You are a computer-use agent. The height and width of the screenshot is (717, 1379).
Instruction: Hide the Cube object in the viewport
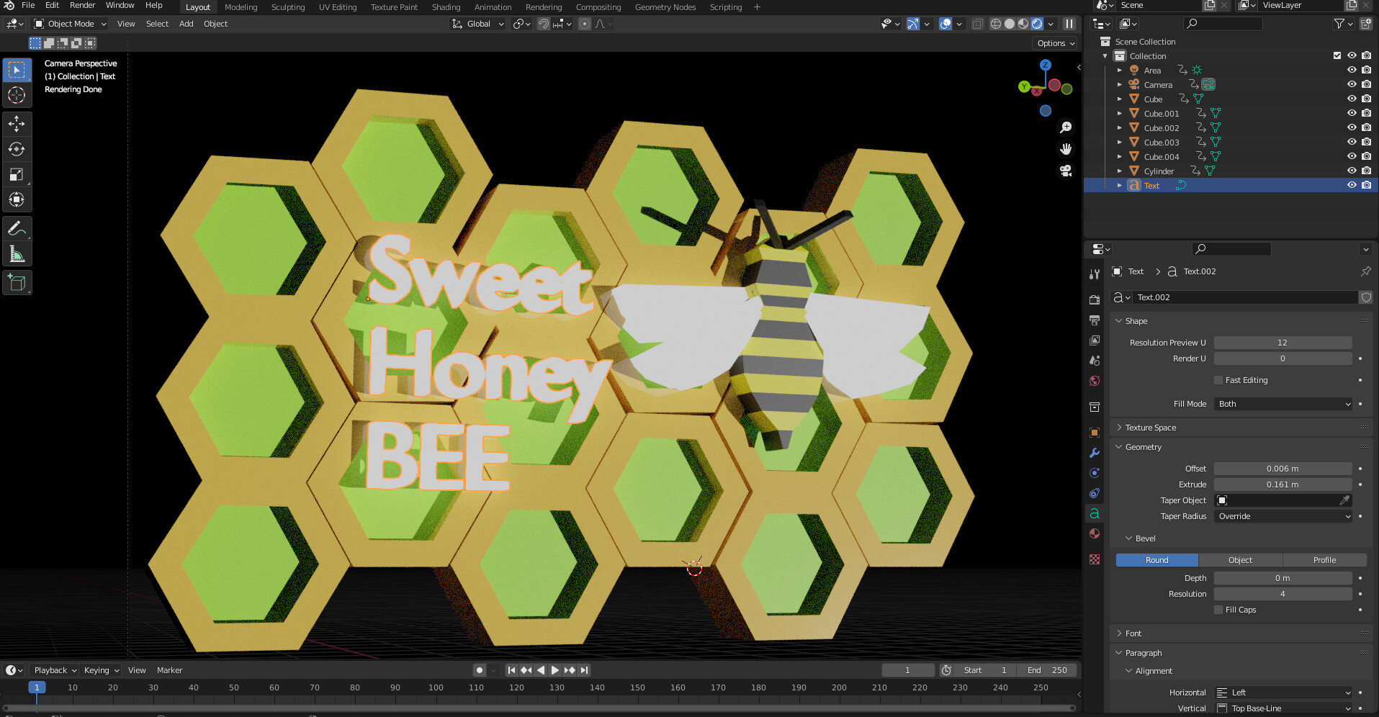[x=1352, y=99]
